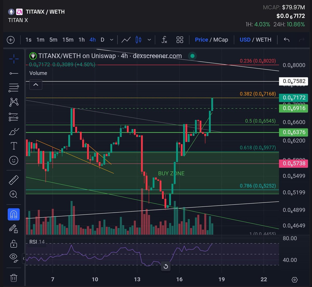Viewport: 312px width, 287px height.
Task: Open the layout grid icon
Action: 180,40
